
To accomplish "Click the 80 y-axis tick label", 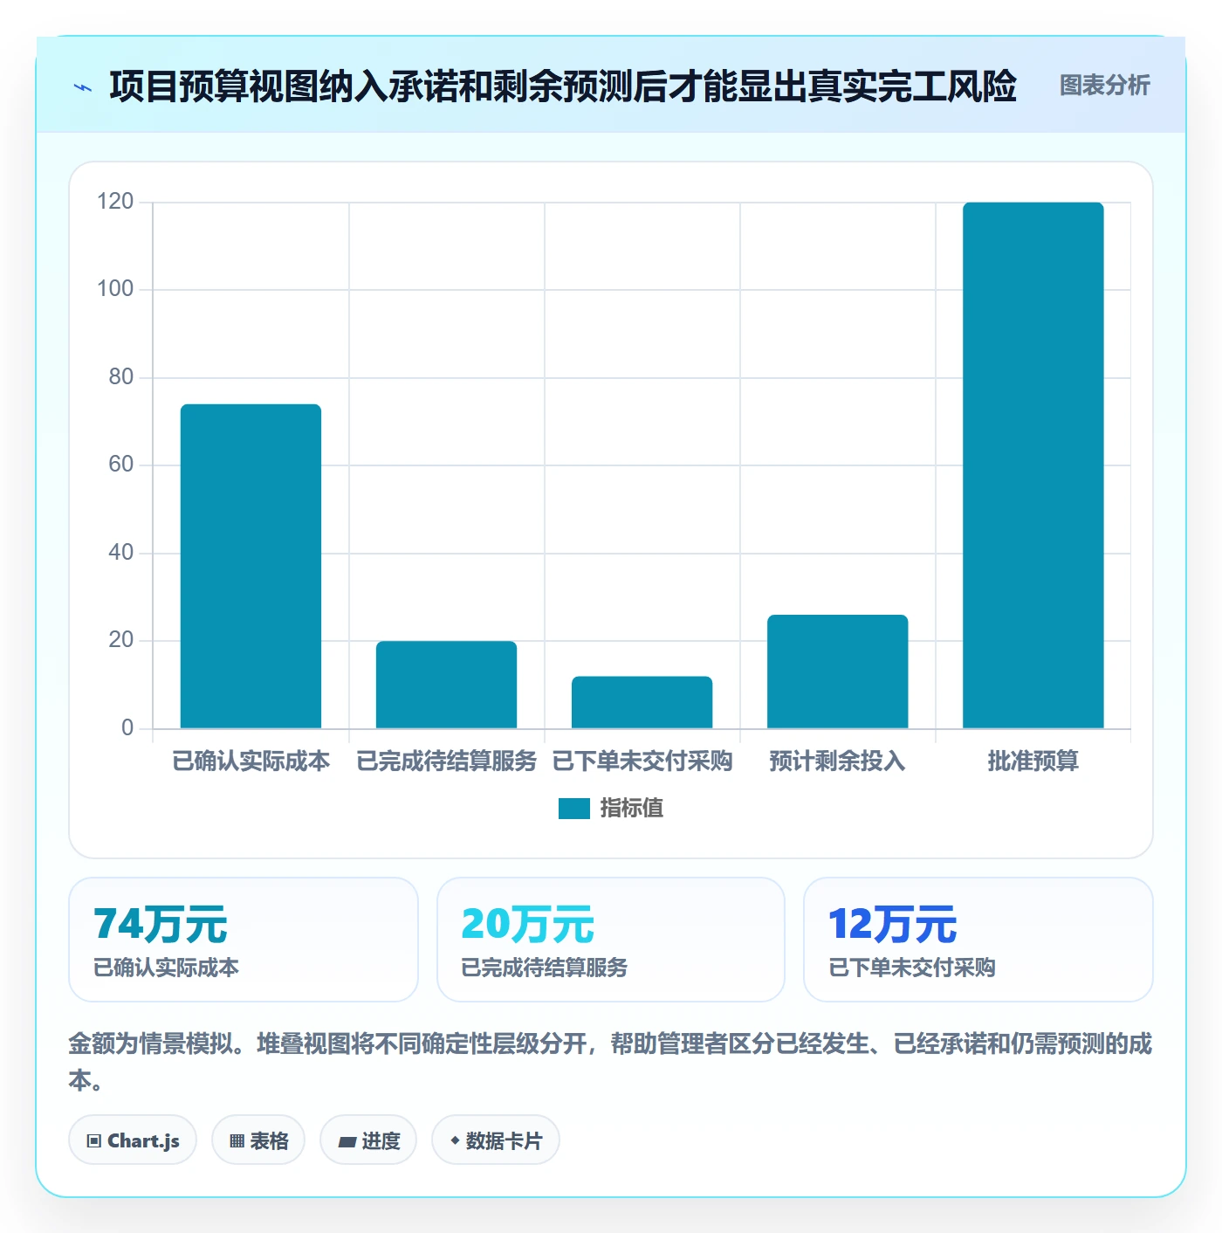I will coord(121,377).
